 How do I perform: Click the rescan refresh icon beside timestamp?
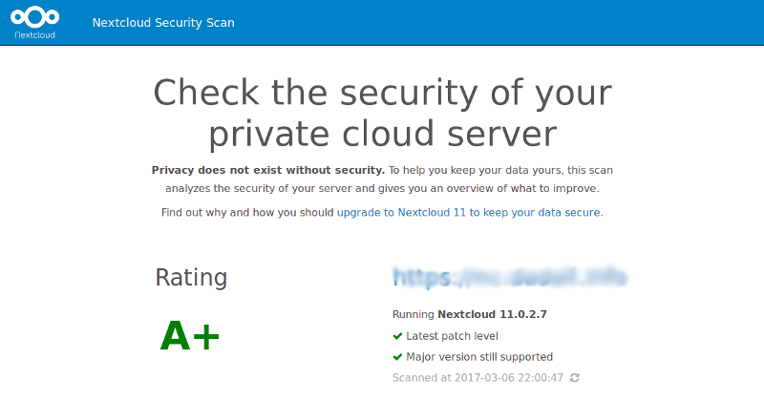(x=575, y=378)
